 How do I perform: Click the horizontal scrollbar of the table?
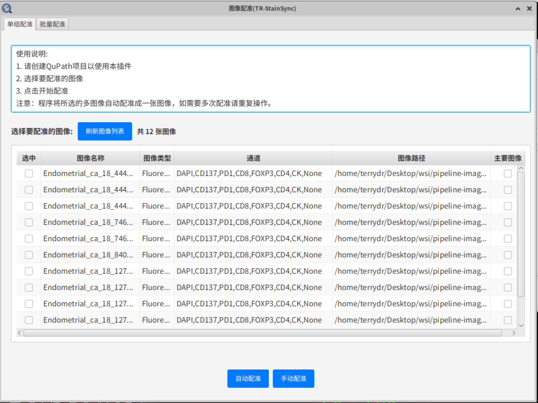point(263,333)
